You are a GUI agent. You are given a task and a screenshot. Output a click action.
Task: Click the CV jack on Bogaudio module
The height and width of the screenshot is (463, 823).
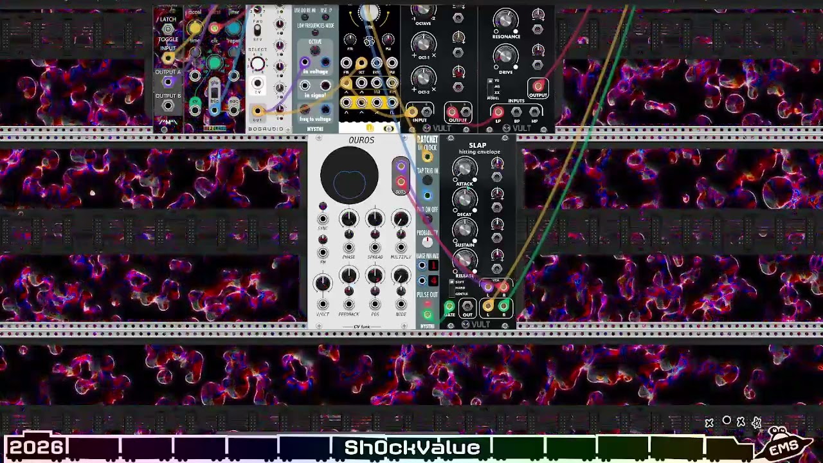(257, 84)
